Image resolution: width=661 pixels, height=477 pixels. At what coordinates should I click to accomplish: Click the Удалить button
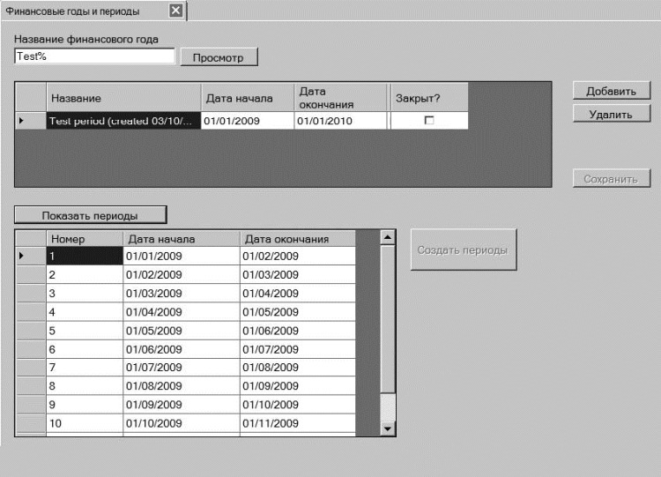coord(612,114)
